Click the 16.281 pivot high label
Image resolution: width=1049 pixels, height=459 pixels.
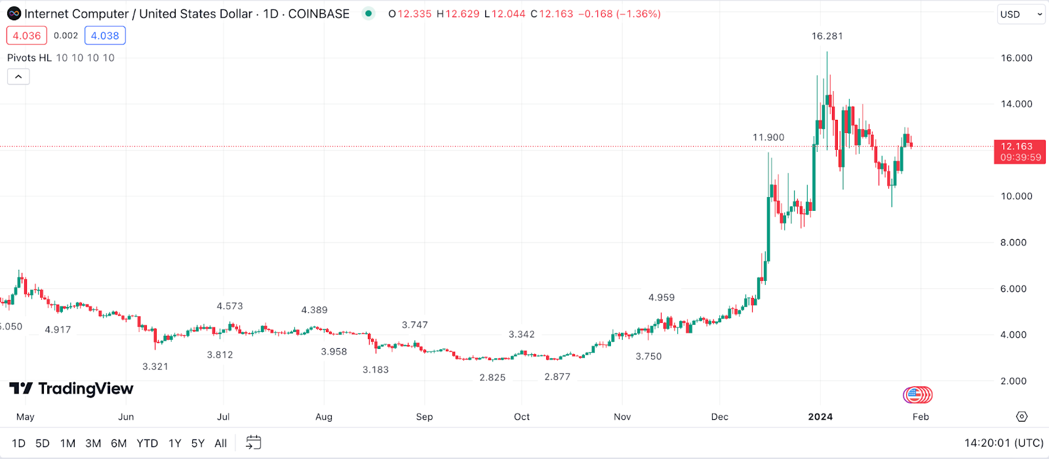pos(827,36)
